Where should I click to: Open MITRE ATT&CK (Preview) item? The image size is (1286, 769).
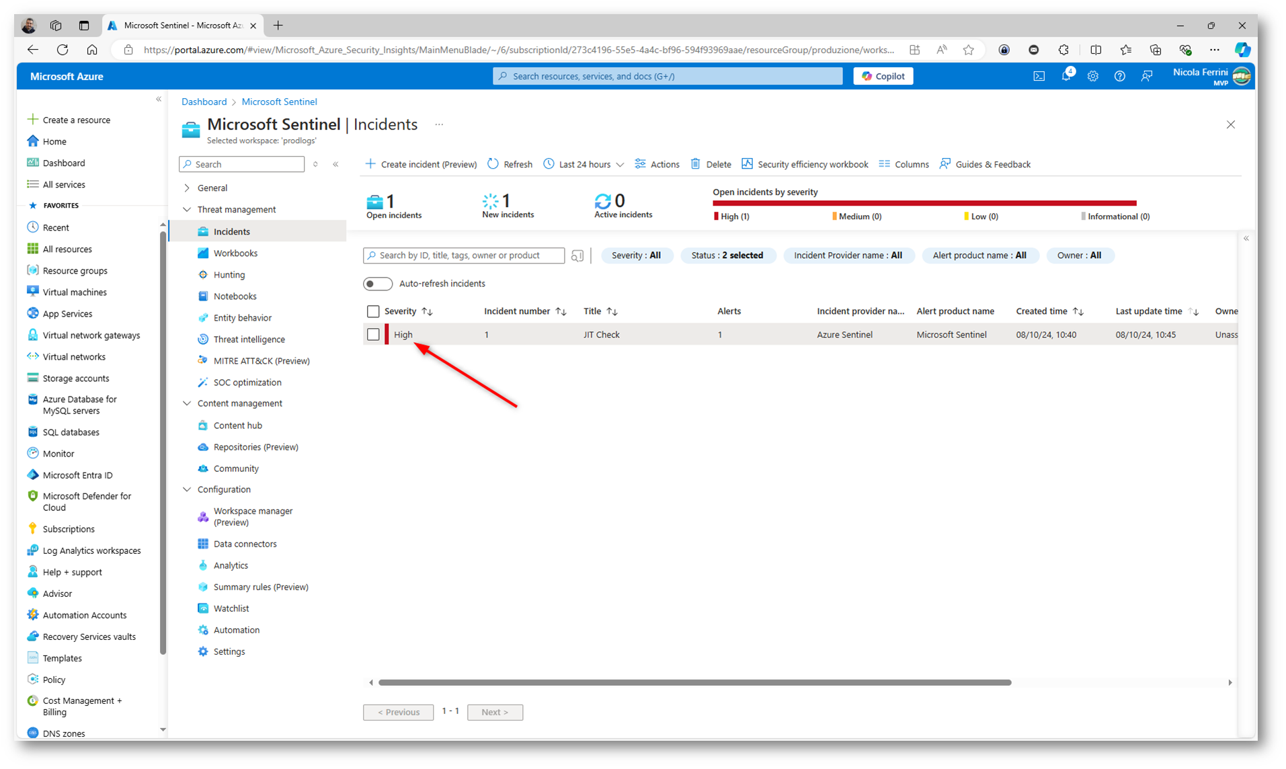click(262, 360)
